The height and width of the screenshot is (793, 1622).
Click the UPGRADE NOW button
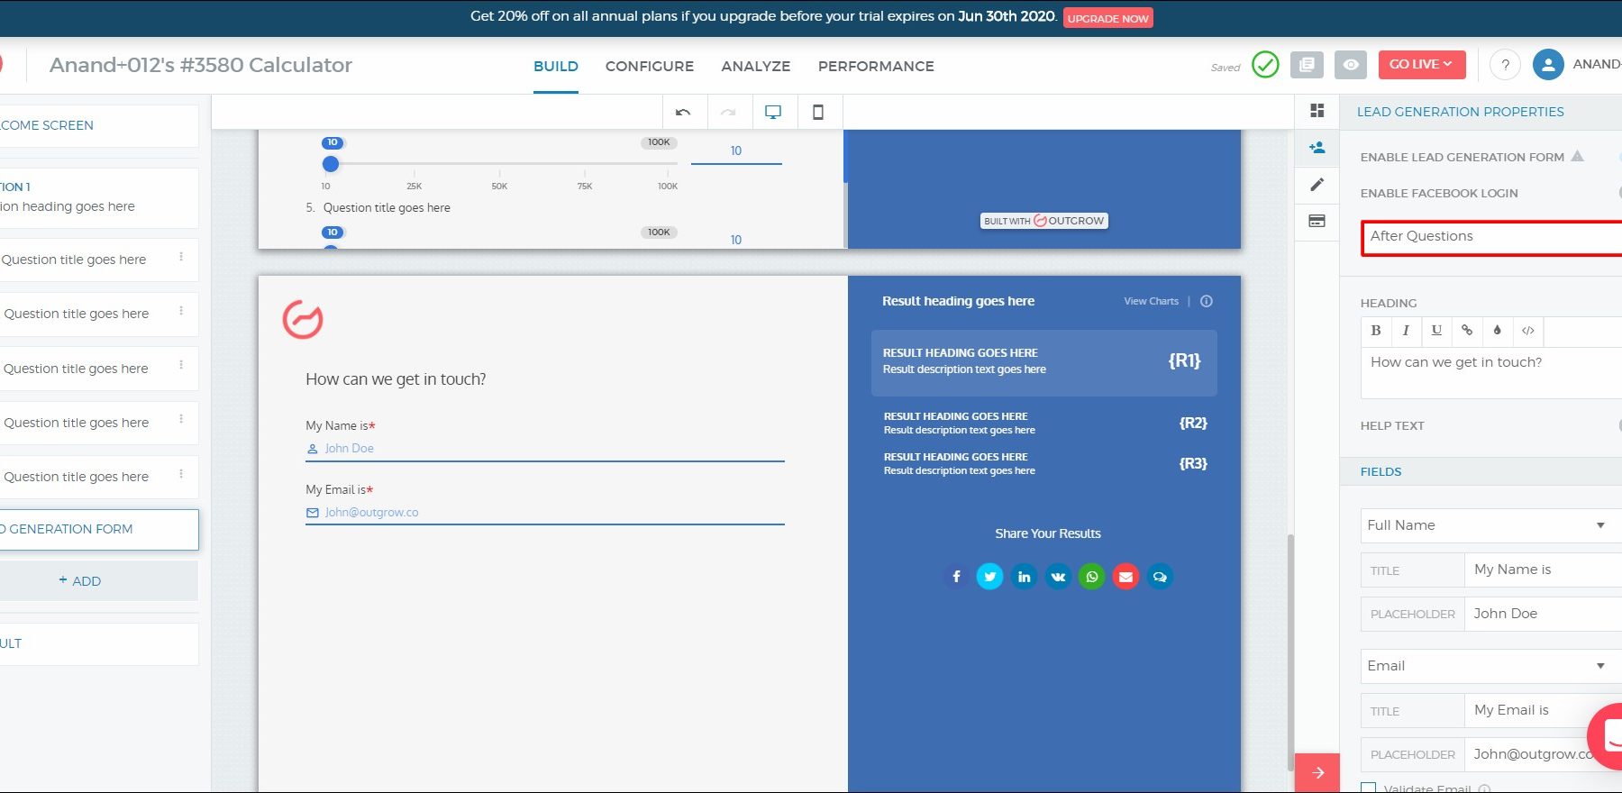click(1107, 18)
